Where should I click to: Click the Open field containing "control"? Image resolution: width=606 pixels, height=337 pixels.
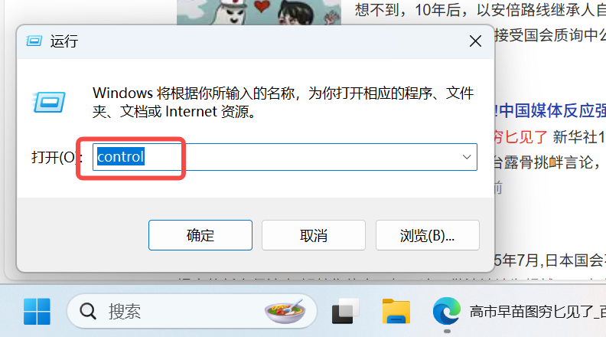(x=285, y=157)
